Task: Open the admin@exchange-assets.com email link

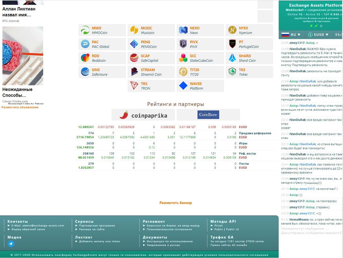Action: [38, 226]
